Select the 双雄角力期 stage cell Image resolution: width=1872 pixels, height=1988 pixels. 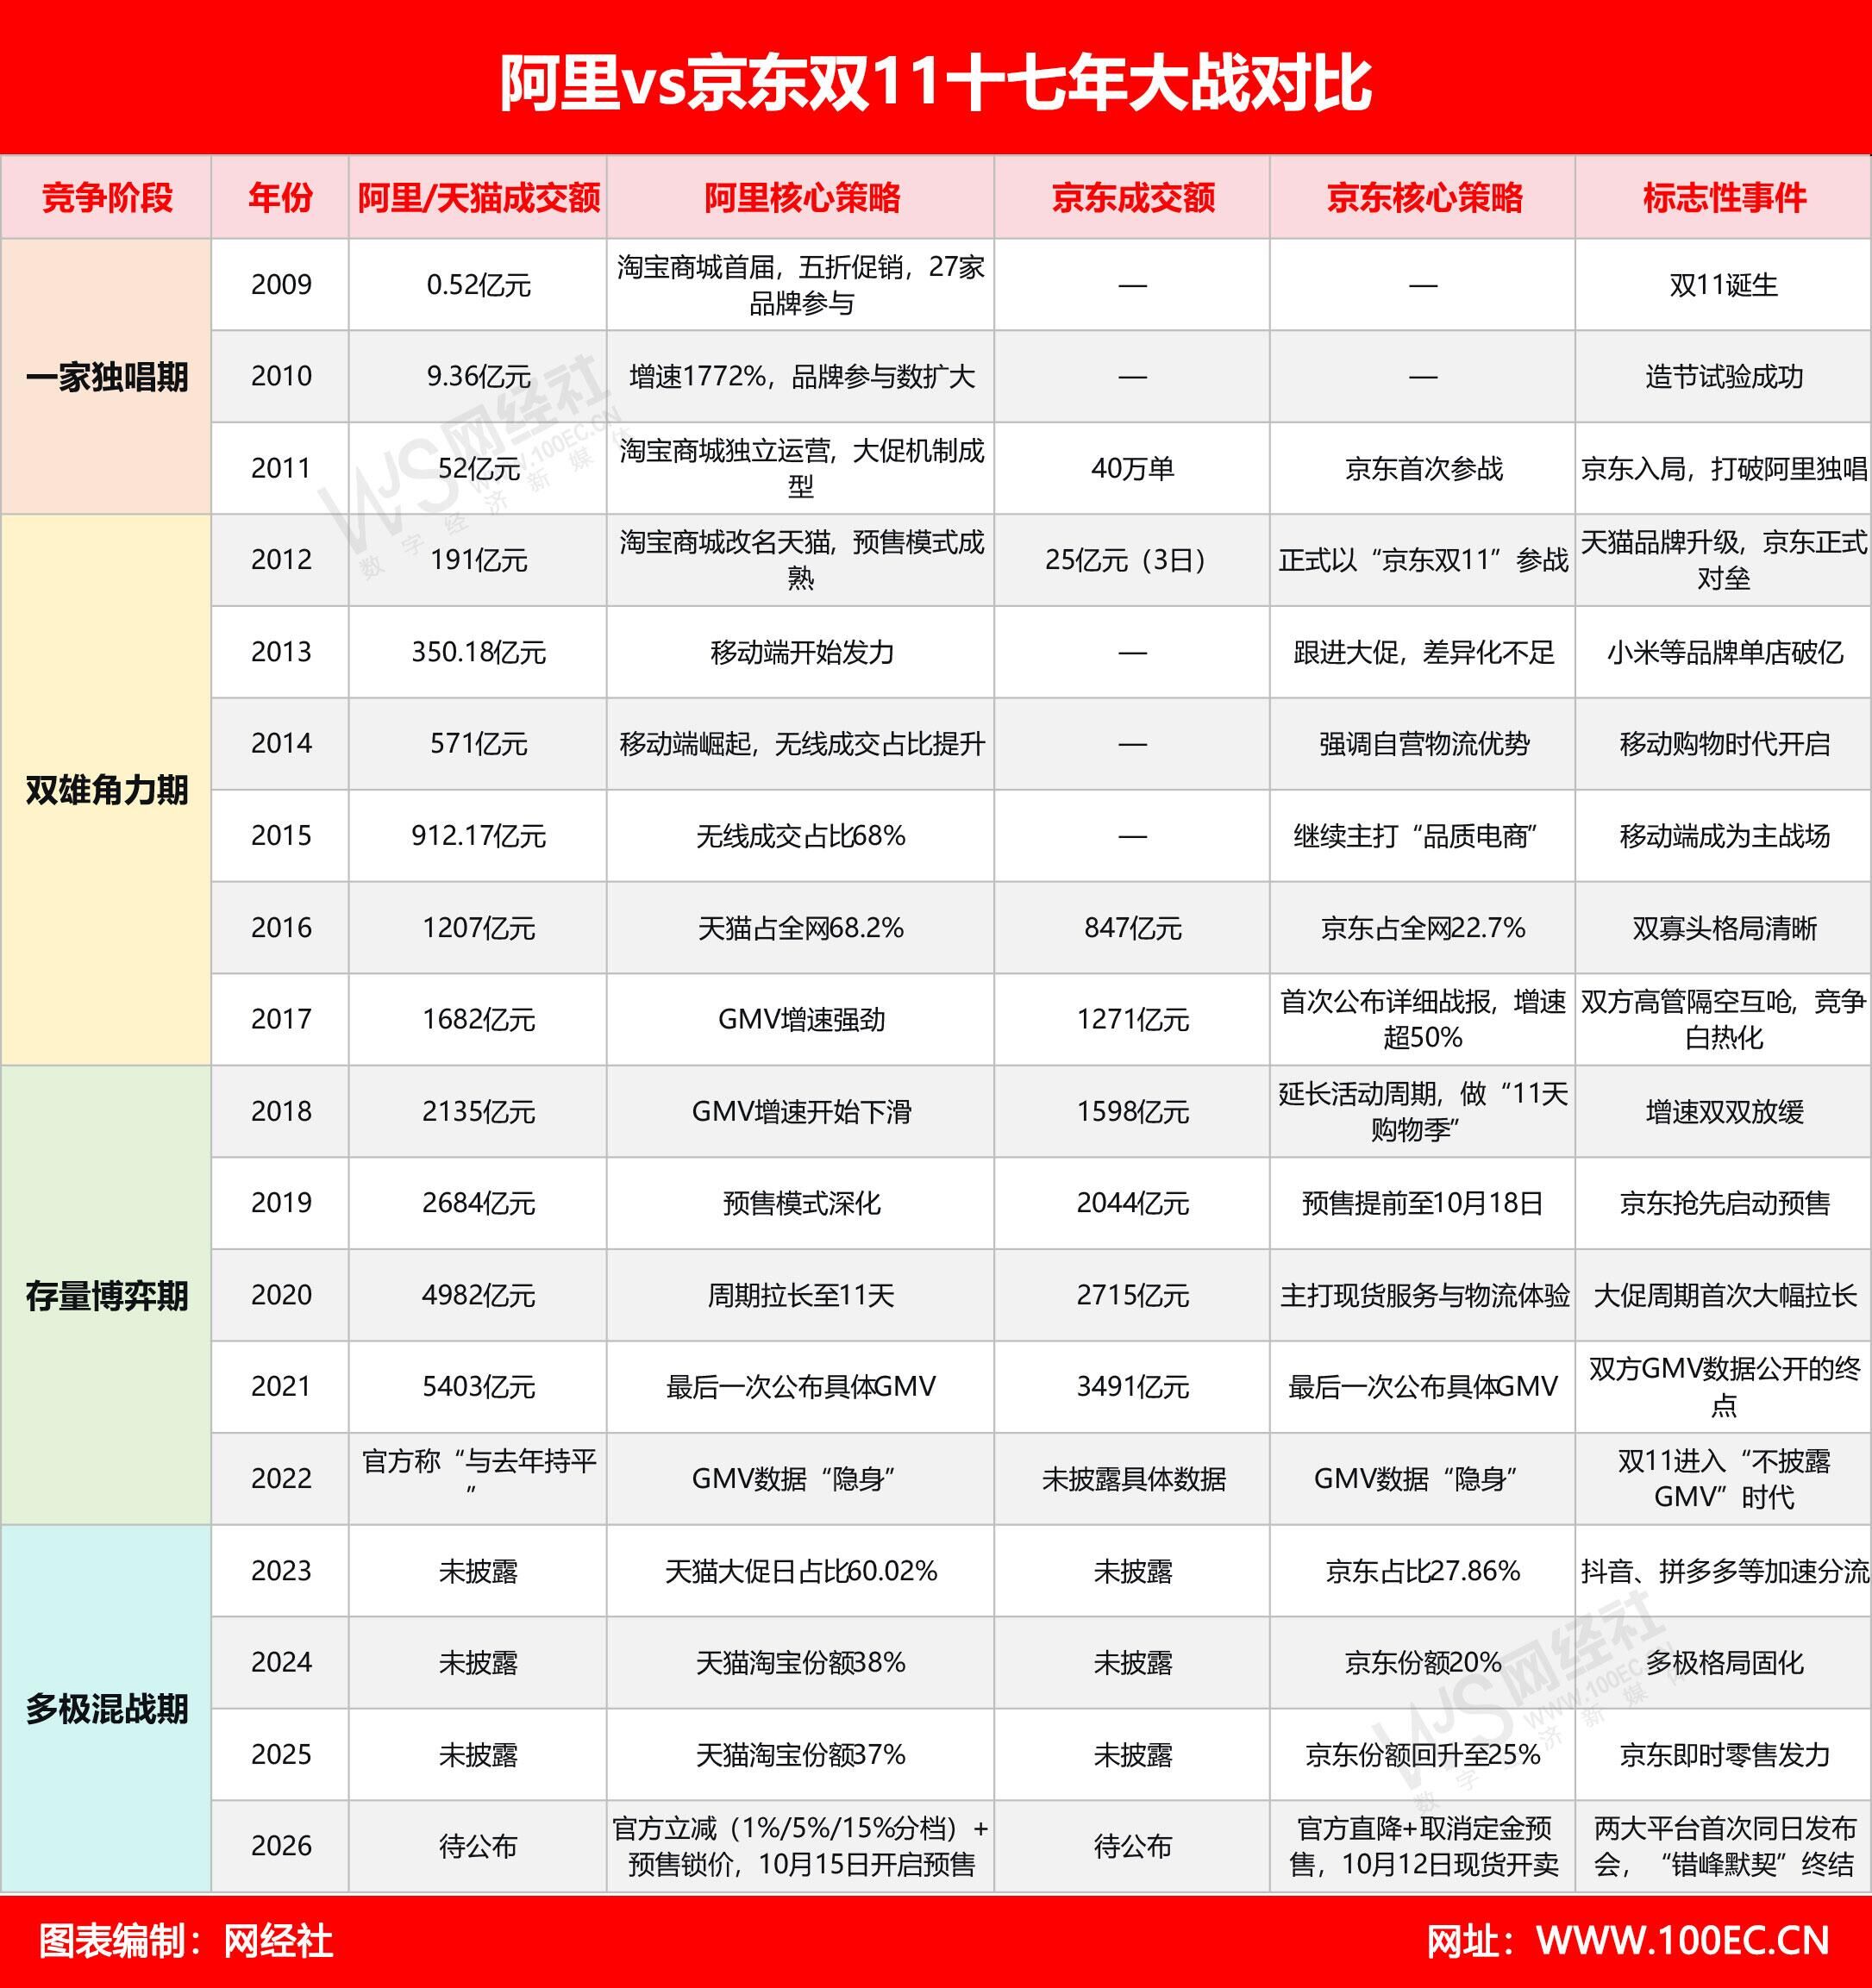[x=106, y=790]
